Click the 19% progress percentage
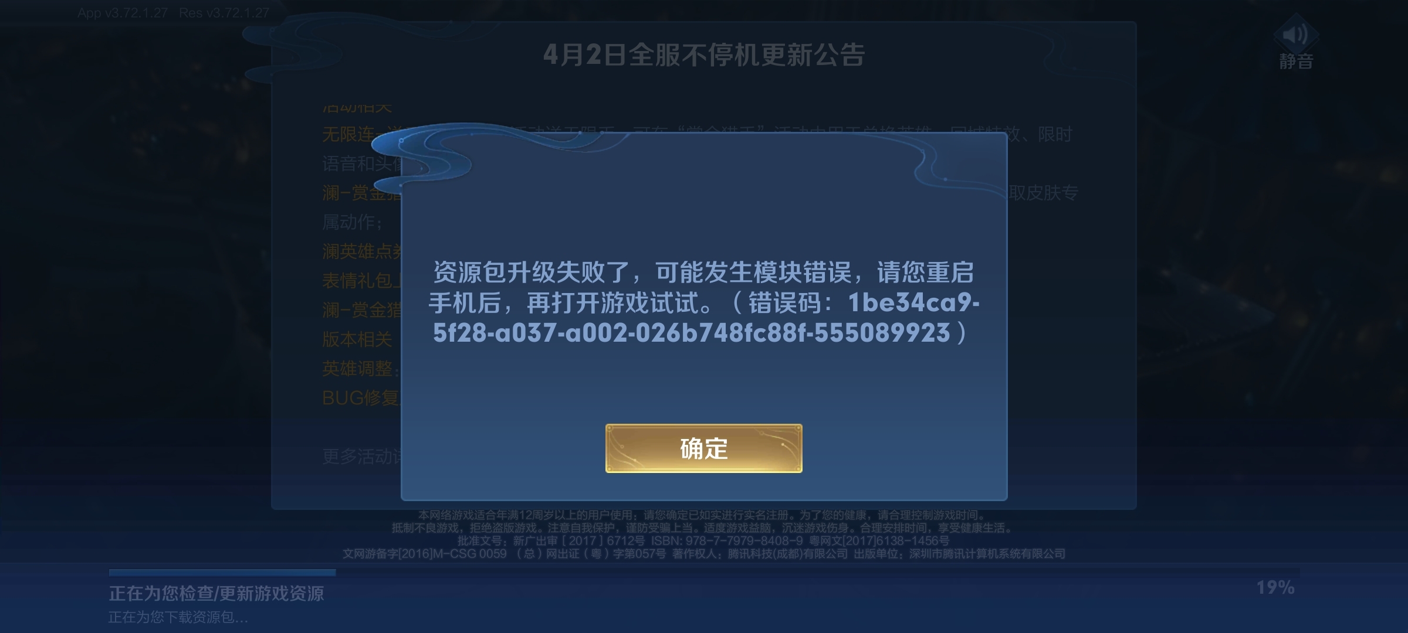1408x633 pixels. click(x=1275, y=587)
